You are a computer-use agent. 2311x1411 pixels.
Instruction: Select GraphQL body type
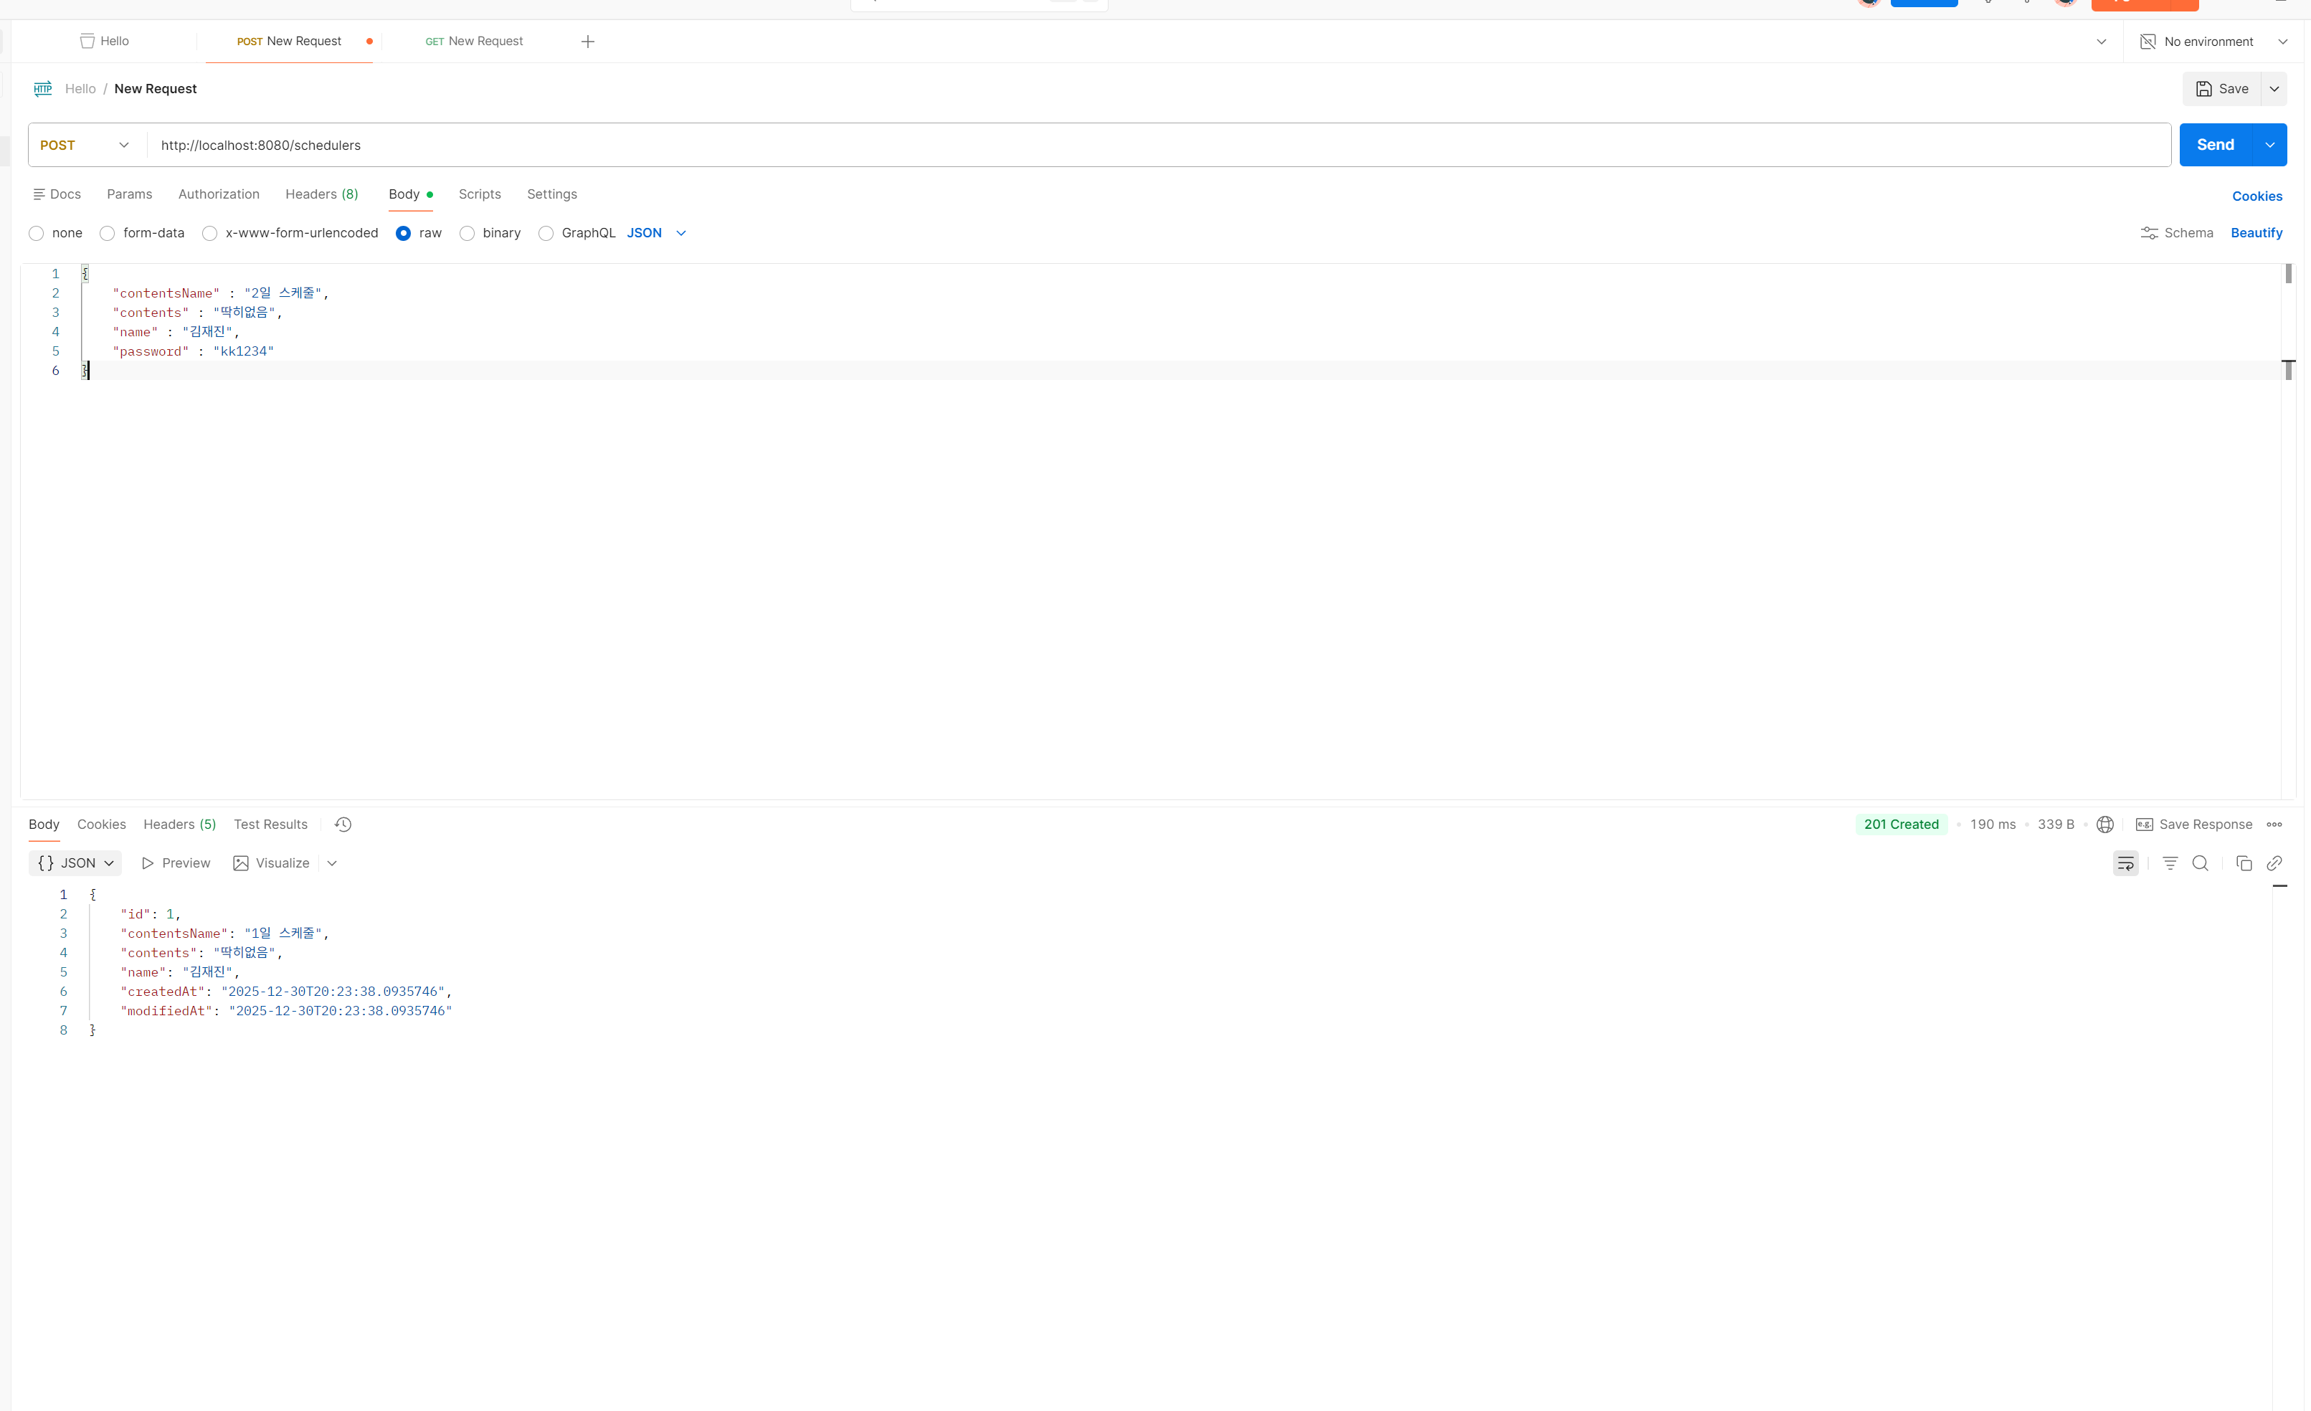click(x=546, y=234)
